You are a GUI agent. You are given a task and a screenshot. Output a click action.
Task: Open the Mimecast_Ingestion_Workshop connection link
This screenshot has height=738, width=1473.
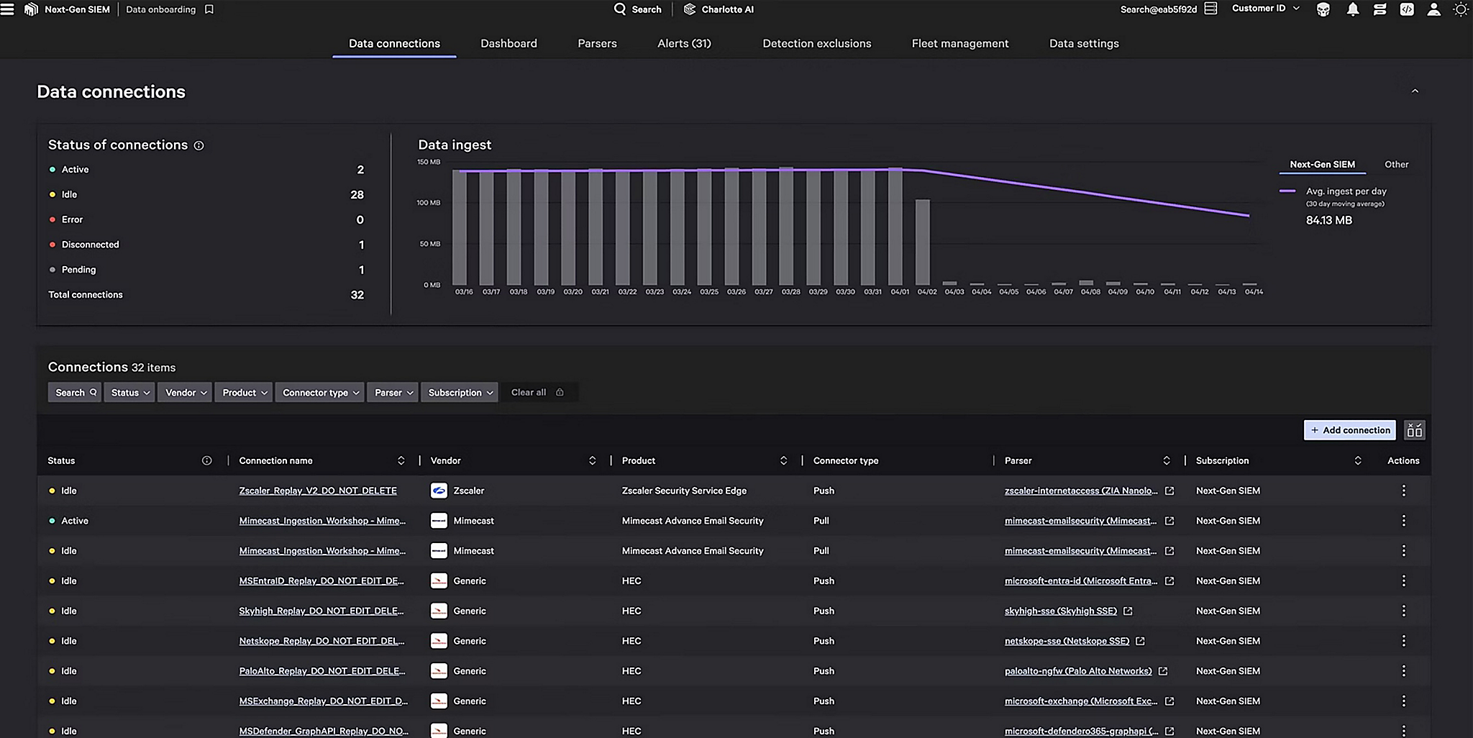(x=322, y=520)
